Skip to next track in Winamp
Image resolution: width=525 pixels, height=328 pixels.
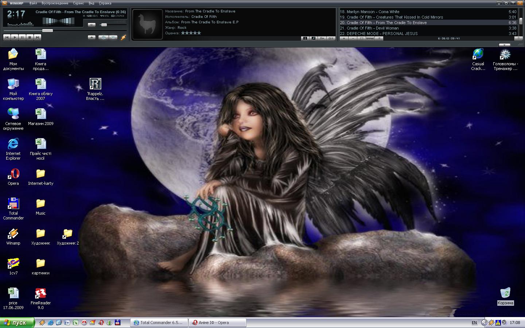click(x=38, y=37)
